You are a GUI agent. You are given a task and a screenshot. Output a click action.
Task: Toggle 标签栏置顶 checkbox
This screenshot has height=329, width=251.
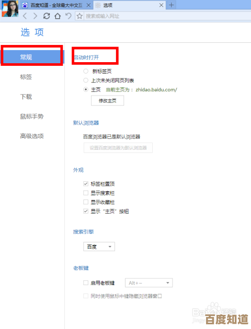[x=86, y=184]
